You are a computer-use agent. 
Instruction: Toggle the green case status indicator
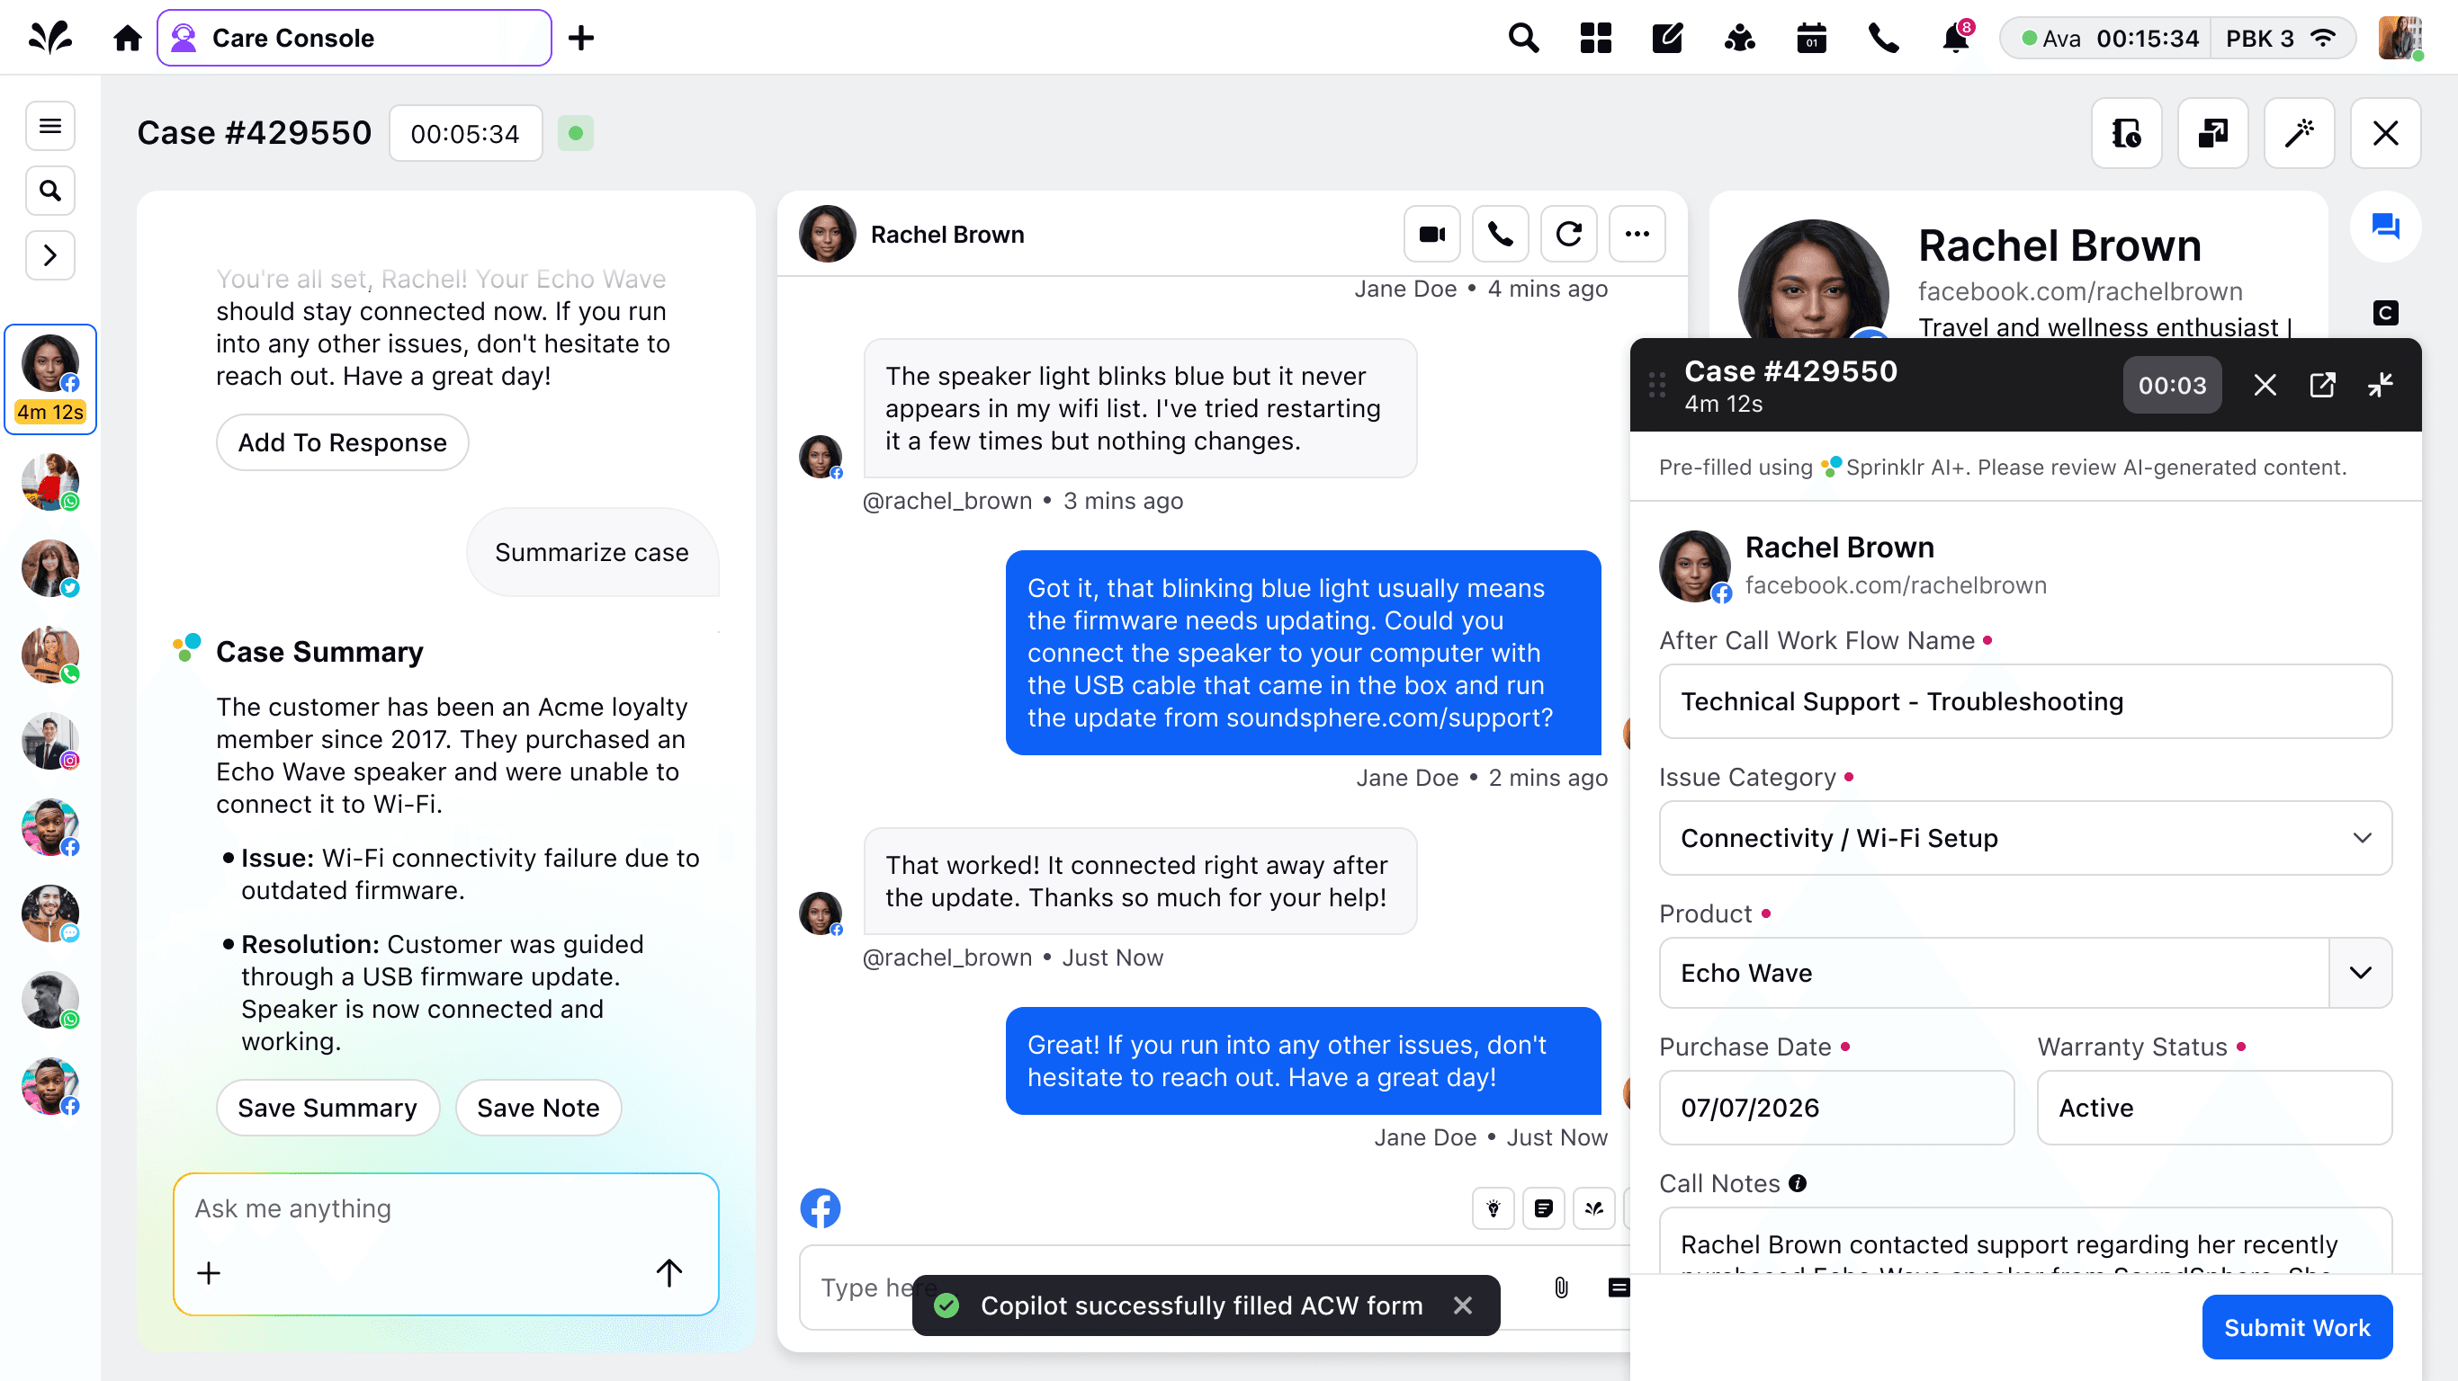click(576, 134)
